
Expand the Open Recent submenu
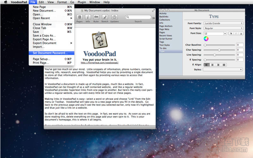(x=51, y=18)
